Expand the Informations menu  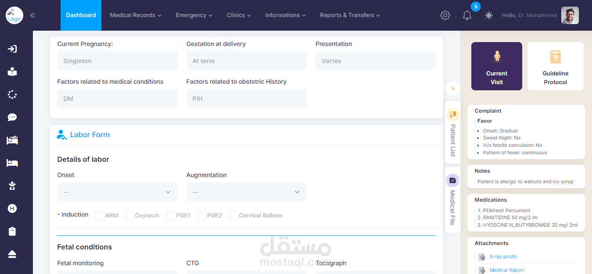point(285,15)
